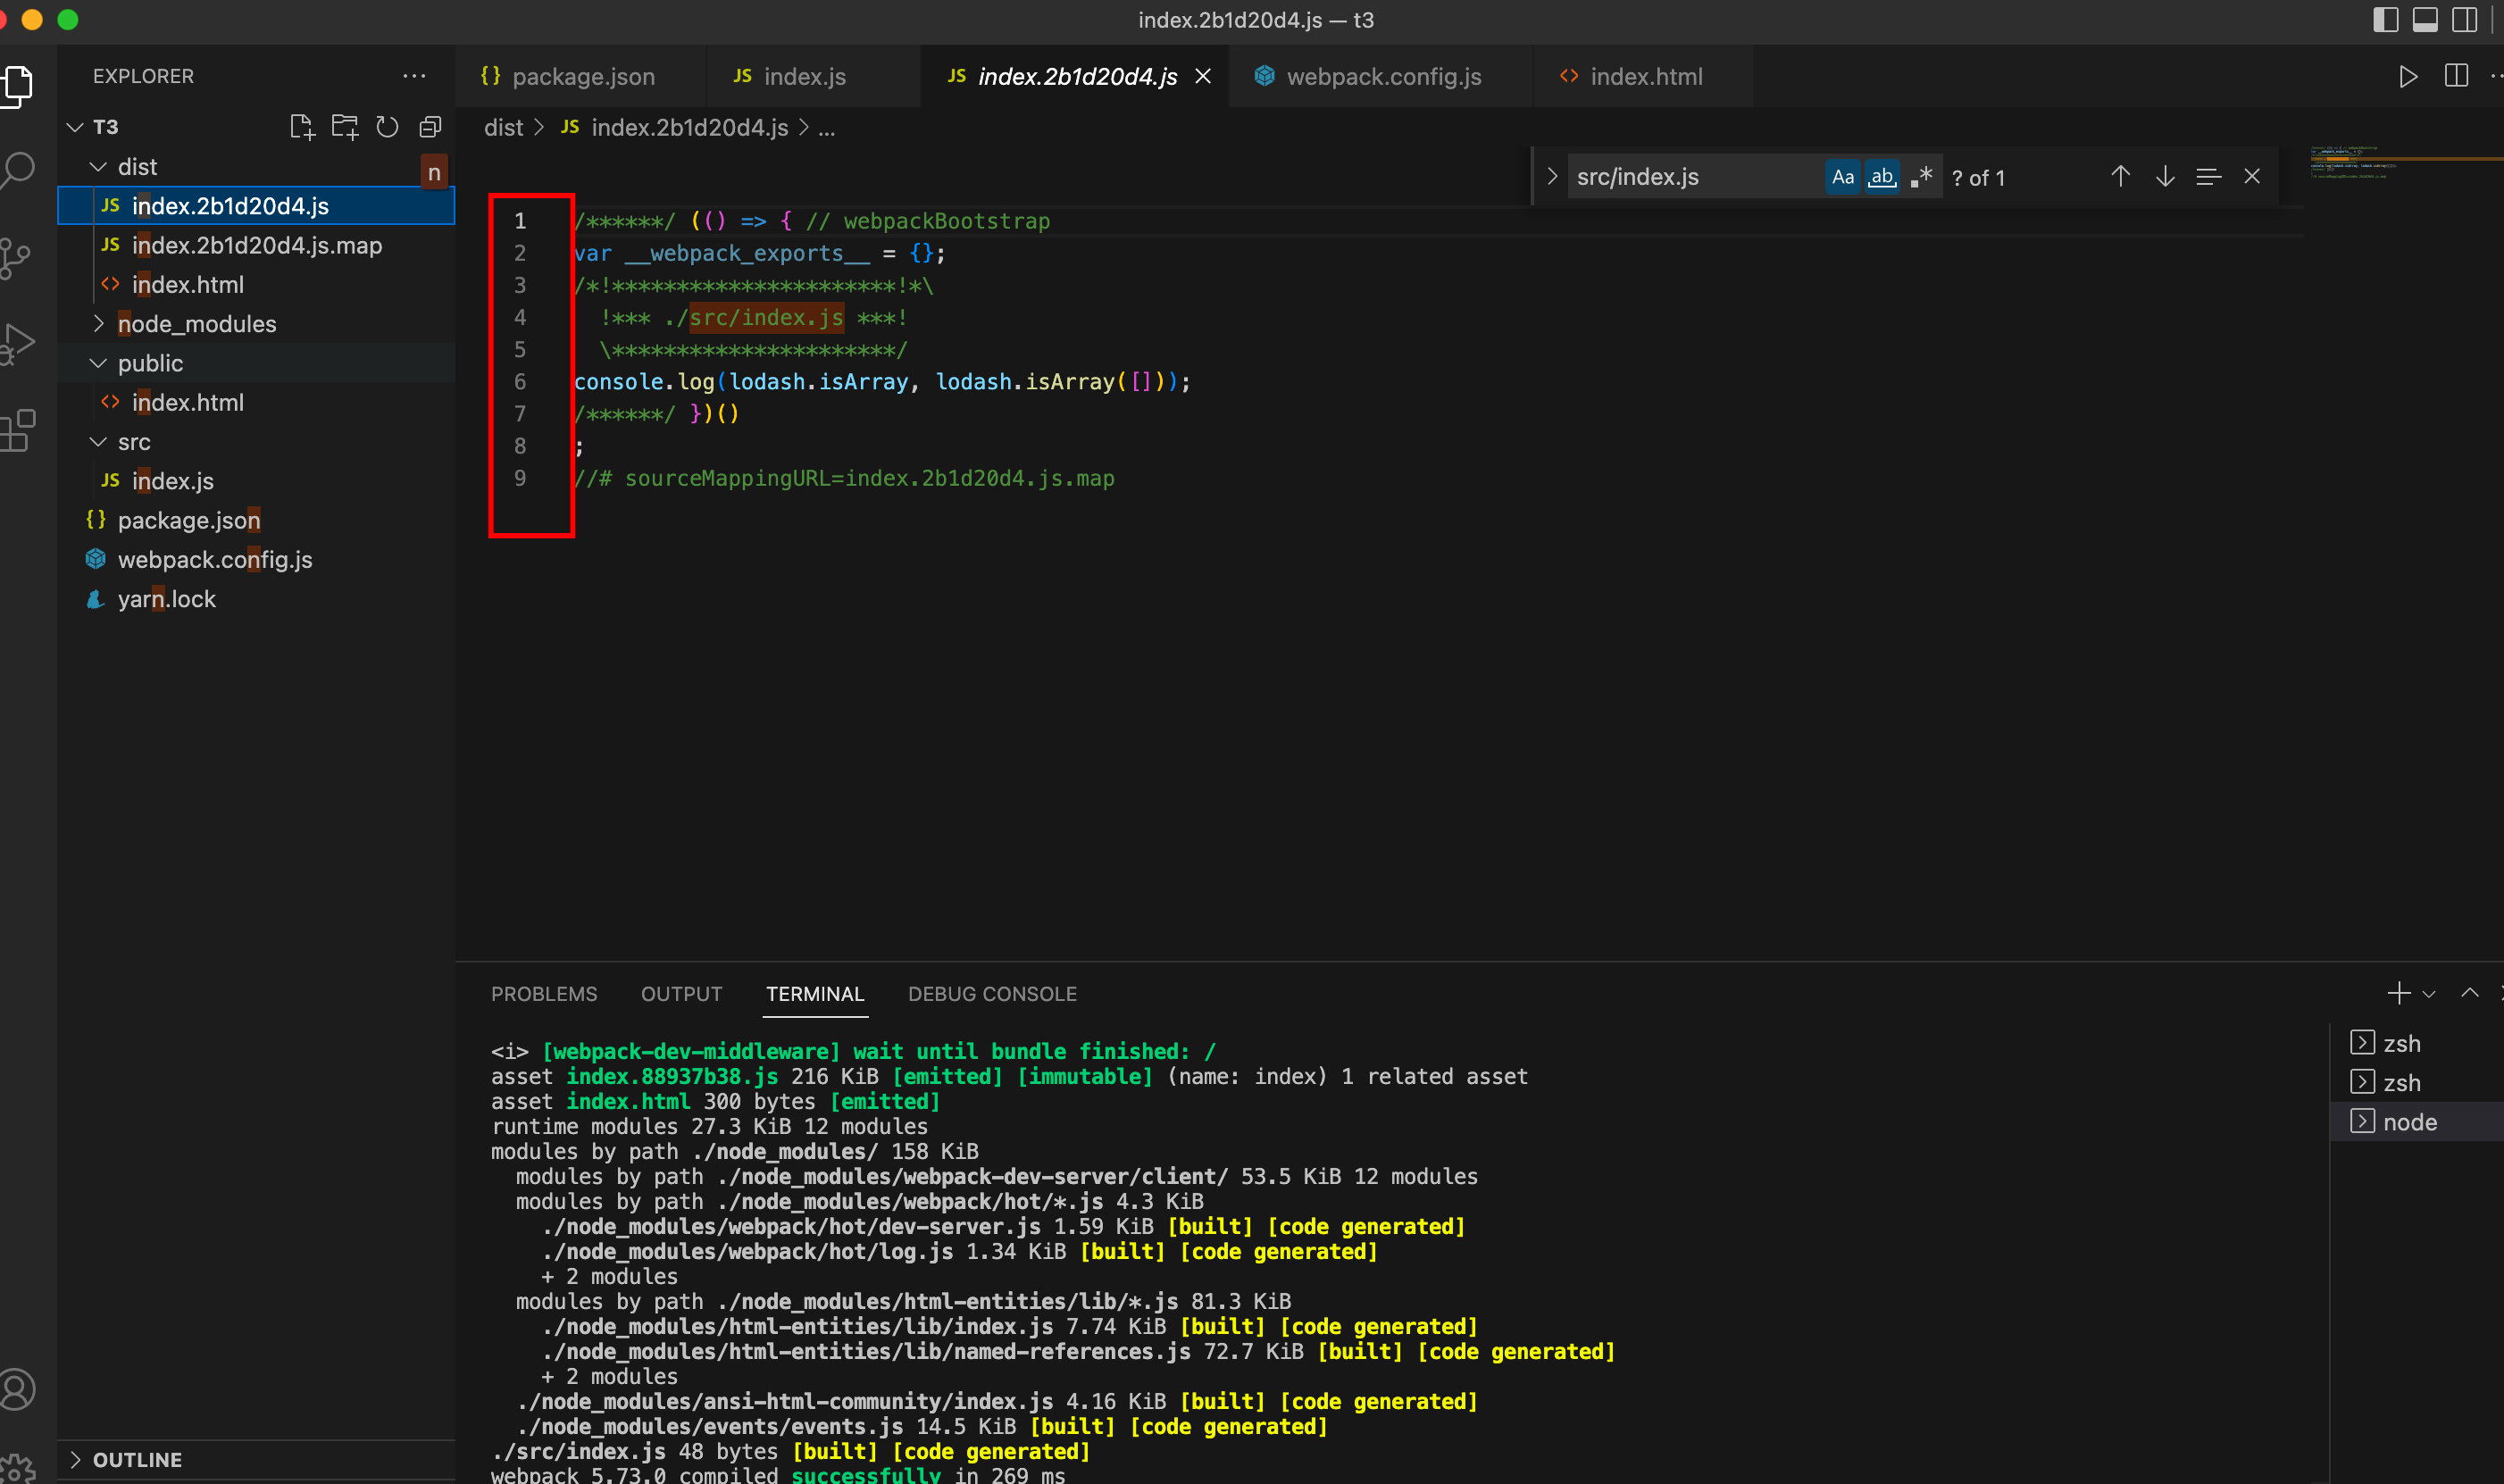The height and width of the screenshot is (1484, 2504).
Task: Run the current file with play icon
Action: point(2408,76)
